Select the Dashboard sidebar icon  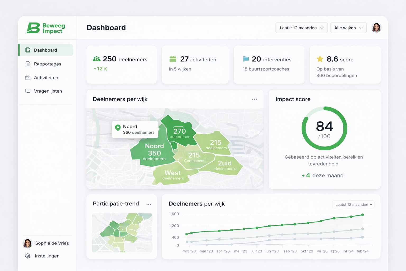pos(28,50)
